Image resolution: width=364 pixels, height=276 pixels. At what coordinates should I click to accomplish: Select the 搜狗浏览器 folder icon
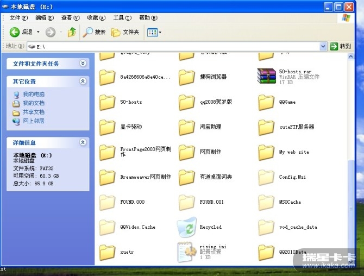(187, 77)
